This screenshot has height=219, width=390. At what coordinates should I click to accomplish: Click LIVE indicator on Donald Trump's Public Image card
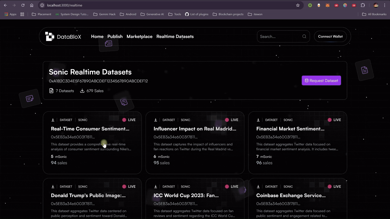[129, 187]
